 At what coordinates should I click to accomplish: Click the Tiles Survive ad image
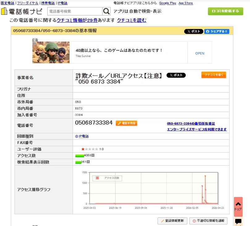point(51,52)
